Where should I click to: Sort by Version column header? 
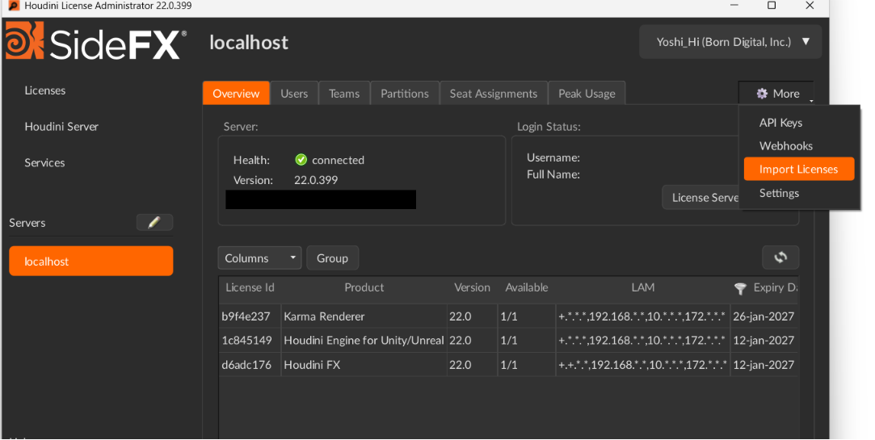[x=472, y=287]
